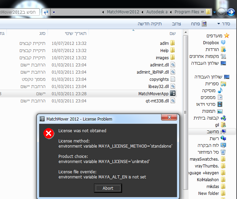Click MatchMoverApp date 01/03/2011 23:28
The image size is (237, 199).
[69, 94]
